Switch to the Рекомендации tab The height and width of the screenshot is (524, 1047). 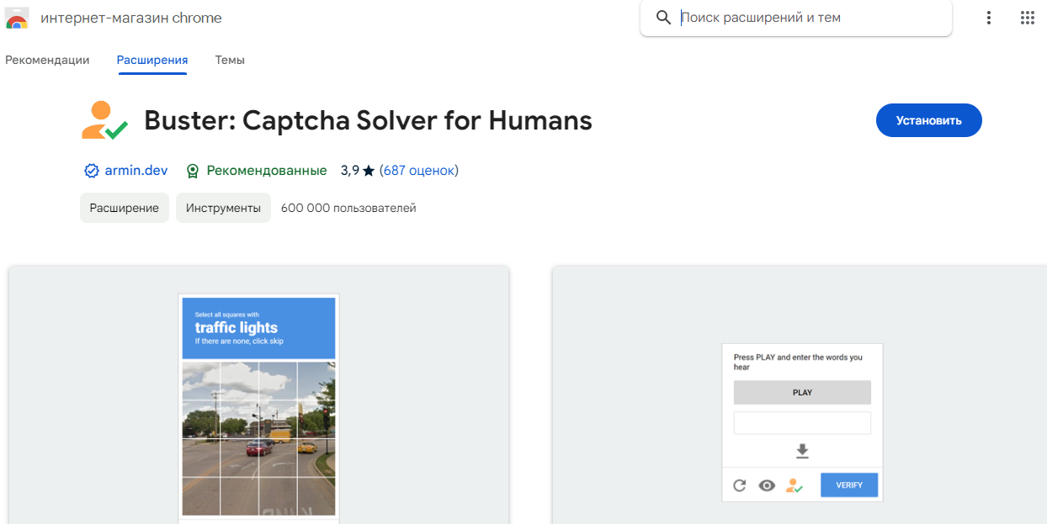47,60
